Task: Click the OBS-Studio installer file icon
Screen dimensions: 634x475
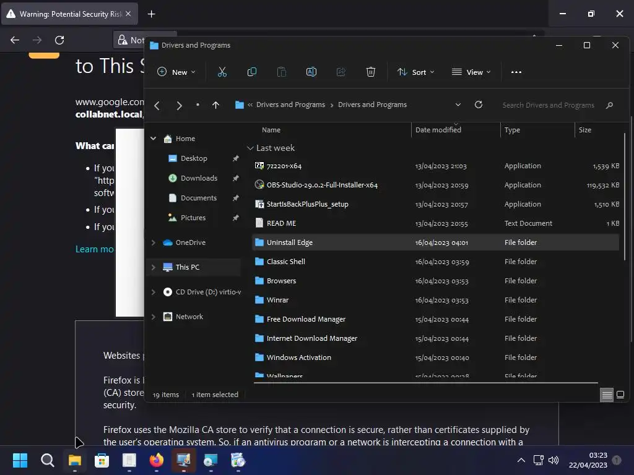Action: tap(259, 184)
